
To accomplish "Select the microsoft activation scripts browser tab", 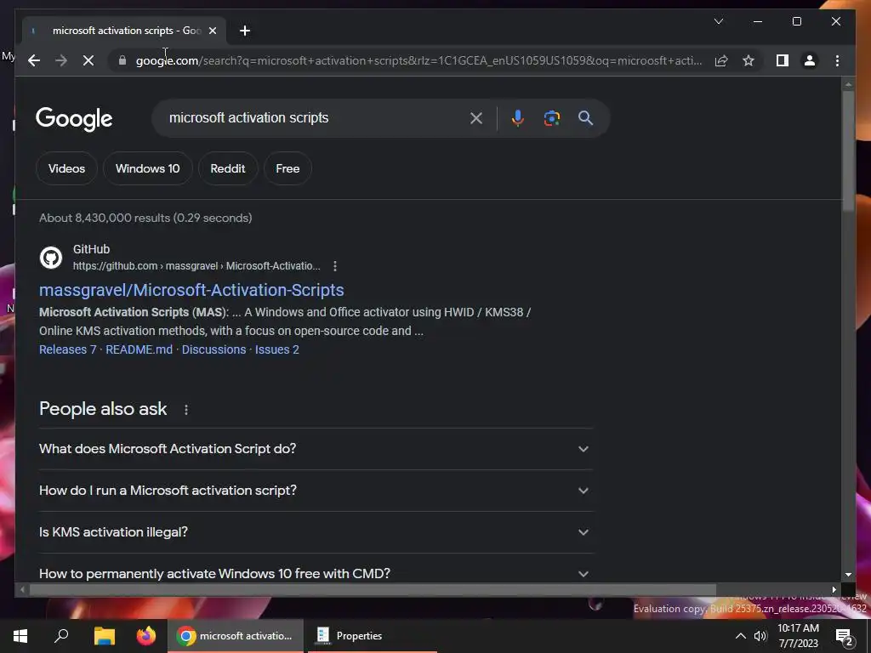I will tap(123, 31).
